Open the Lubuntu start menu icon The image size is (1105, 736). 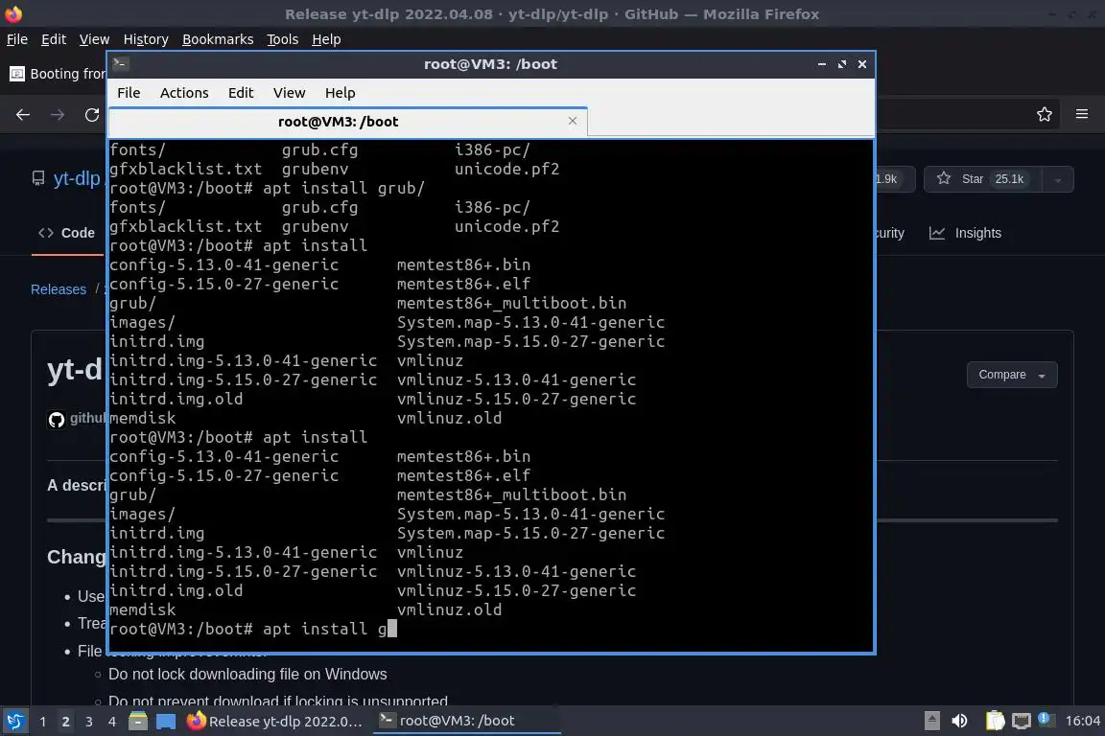(14, 722)
